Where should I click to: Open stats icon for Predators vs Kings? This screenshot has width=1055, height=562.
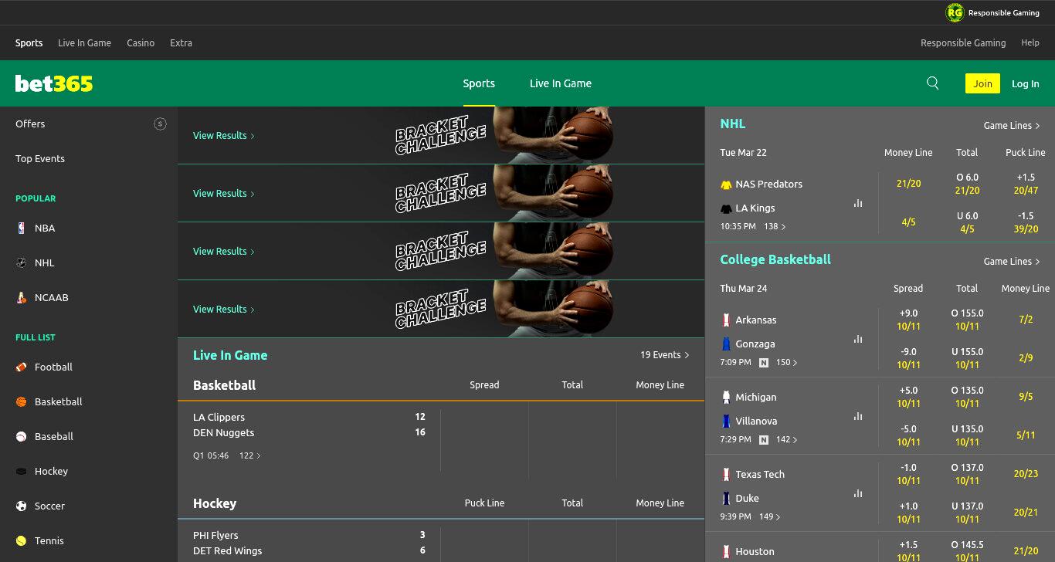pos(858,203)
